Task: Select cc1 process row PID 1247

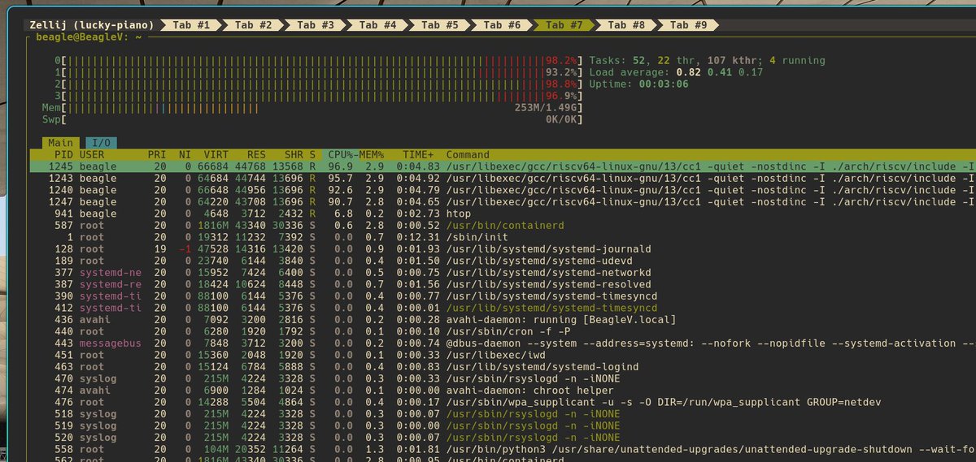Action: [503, 201]
